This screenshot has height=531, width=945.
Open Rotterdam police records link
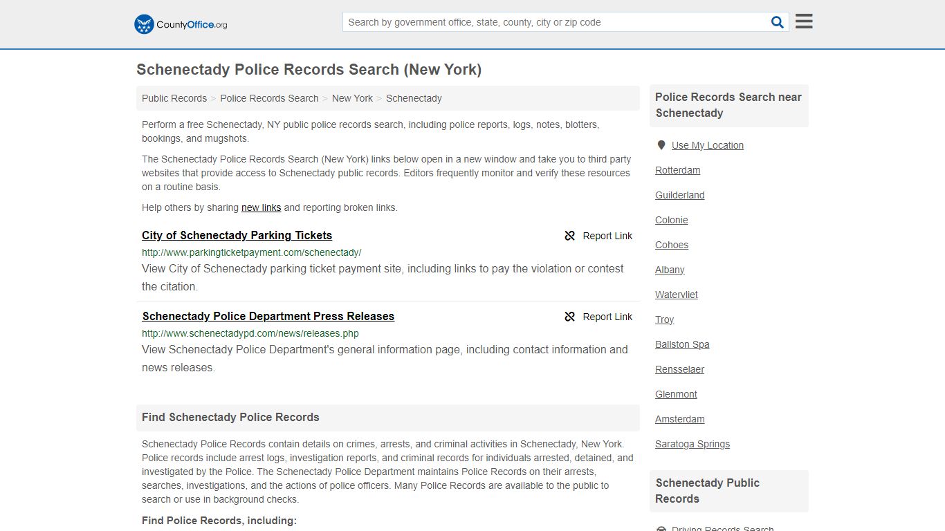tap(677, 170)
